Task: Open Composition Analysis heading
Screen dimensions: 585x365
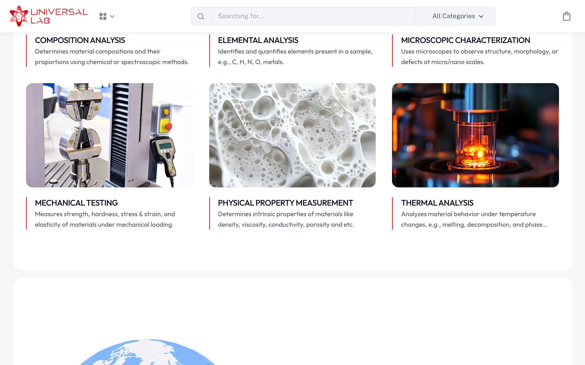Action: click(80, 40)
